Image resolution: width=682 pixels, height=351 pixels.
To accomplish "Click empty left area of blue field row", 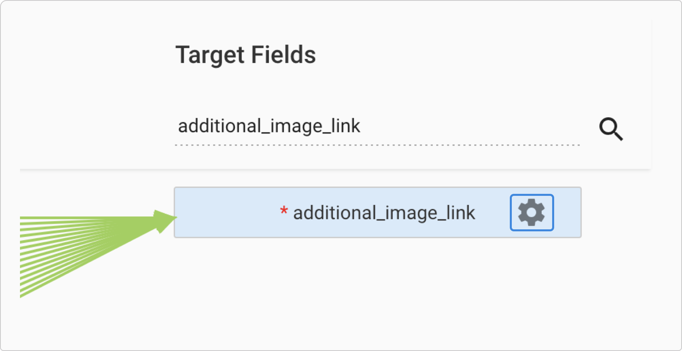I will (x=226, y=213).
